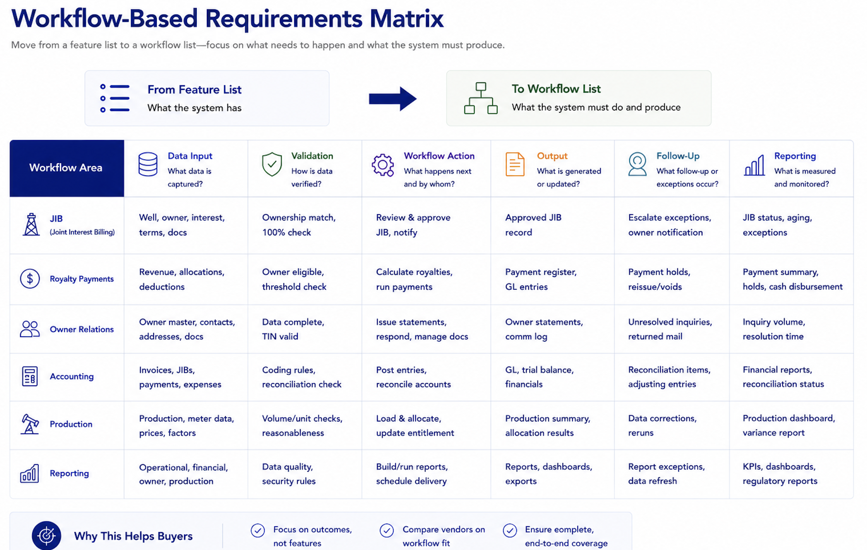Select the 'From Feature List' heading

point(195,89)
